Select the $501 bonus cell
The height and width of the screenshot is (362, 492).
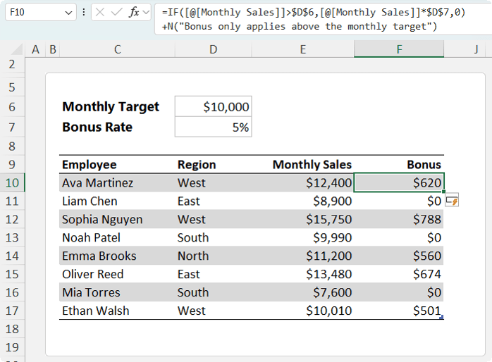399,311
